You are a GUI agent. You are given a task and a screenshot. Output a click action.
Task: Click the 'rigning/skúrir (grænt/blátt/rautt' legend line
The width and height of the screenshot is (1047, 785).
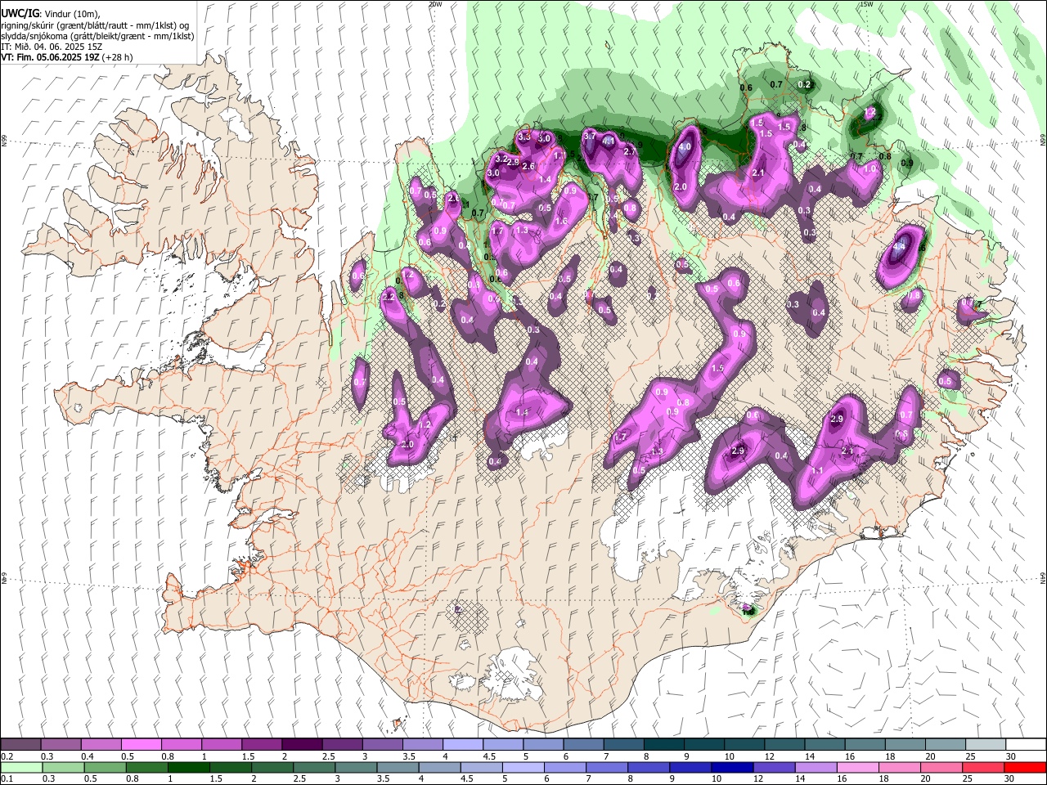coord(96,25)
